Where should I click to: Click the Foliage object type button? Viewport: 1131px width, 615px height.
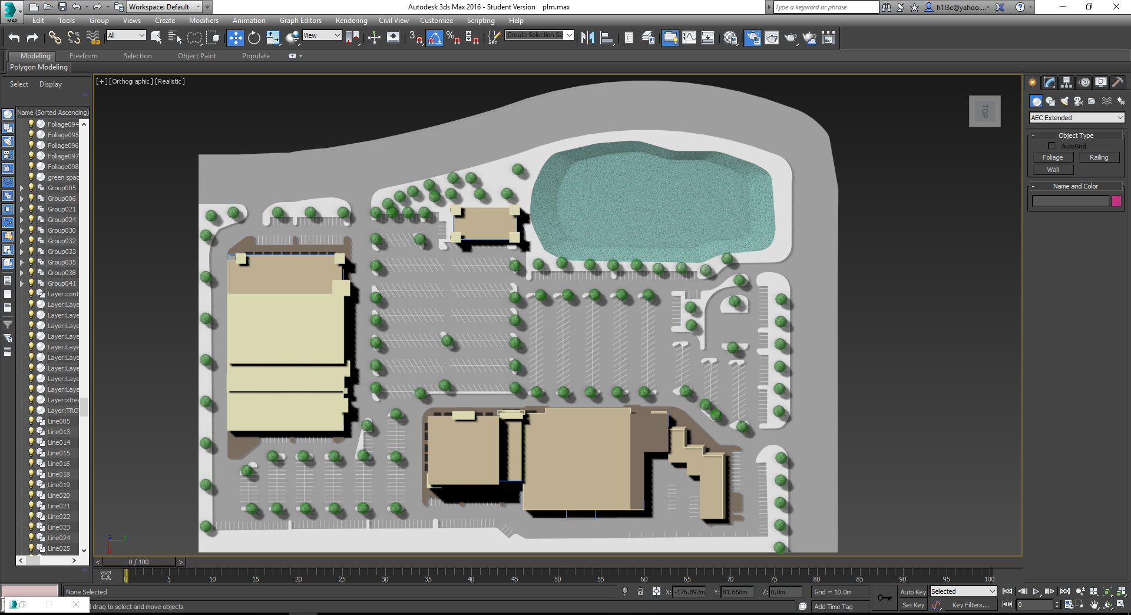coord(1053,157)
